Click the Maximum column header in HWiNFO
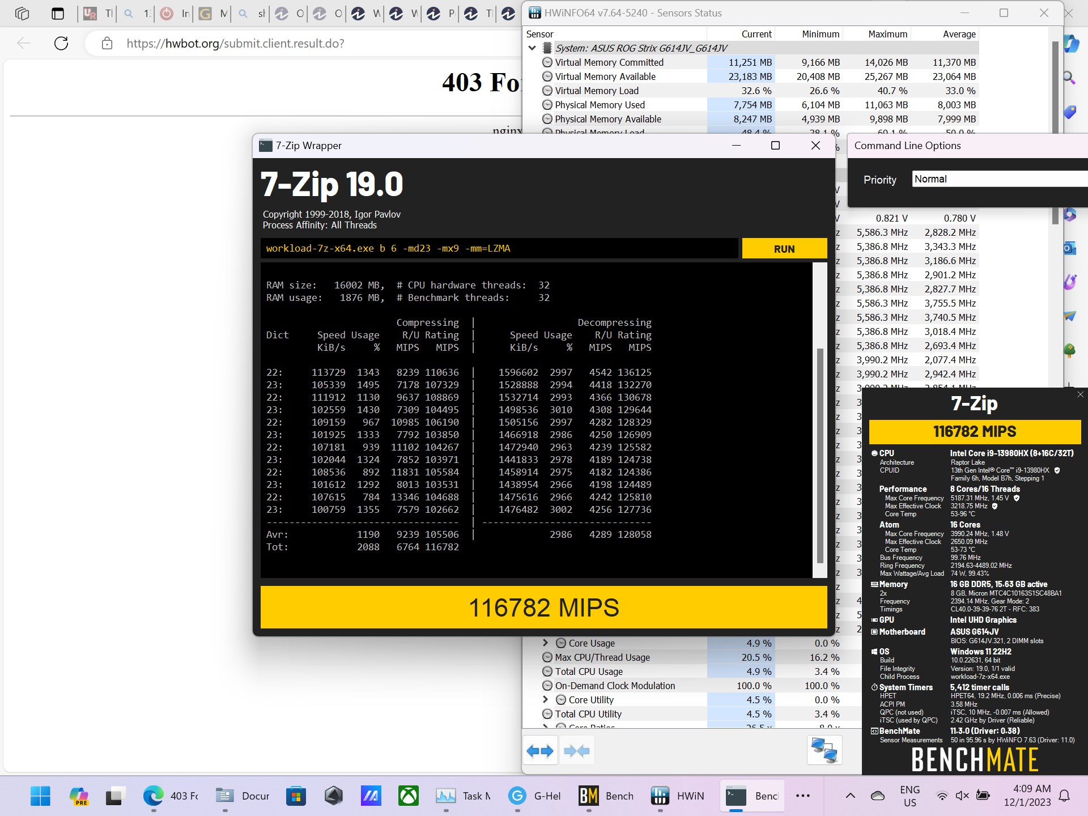 coord(877,34)
